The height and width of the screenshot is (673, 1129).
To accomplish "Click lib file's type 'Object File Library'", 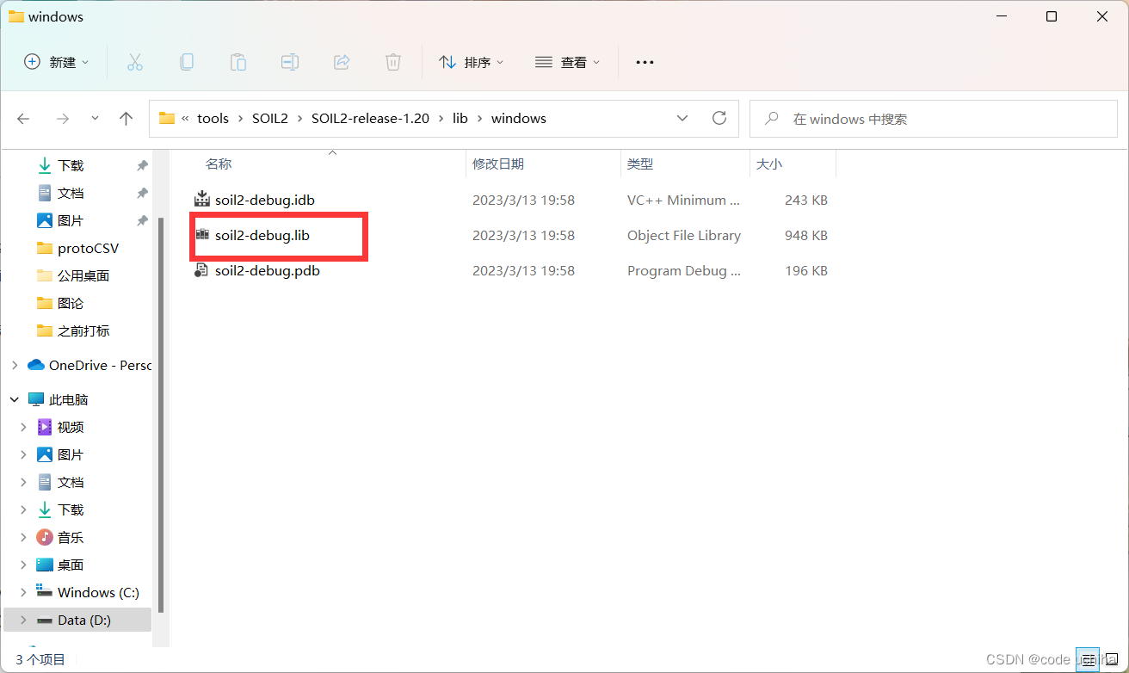I will (684, 235).
